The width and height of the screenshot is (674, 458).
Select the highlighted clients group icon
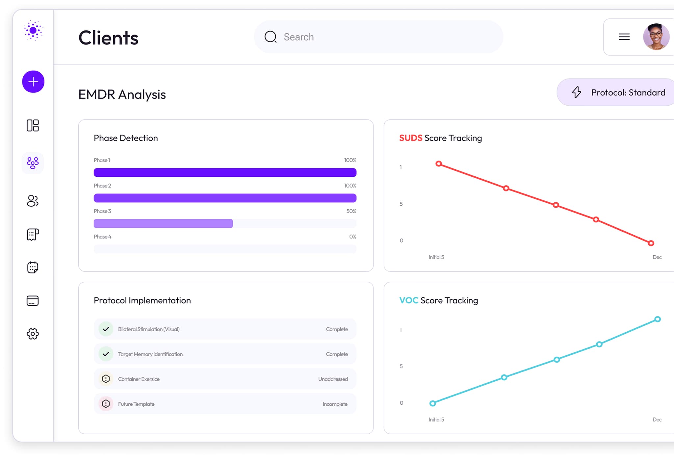pyautogui.click(x=33, y=163)
